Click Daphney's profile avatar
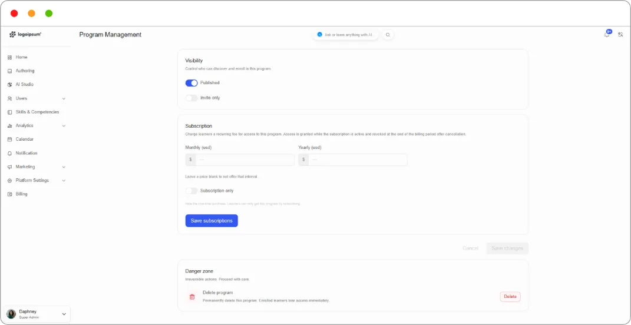The image size is (631, 325). coord(11,314)
